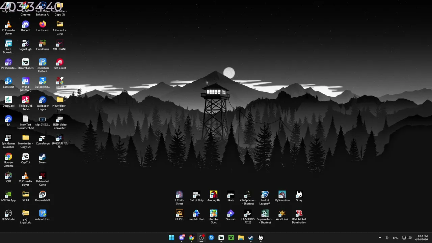Select the Wand (WeMod) desktop icon
This screenshot has height=243, width=432.
[25, 85]
